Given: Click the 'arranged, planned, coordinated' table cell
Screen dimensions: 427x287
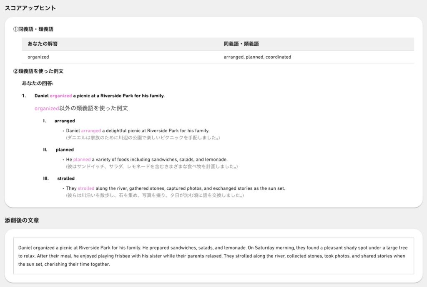Looking at the screenshot, I should point(257,57).
